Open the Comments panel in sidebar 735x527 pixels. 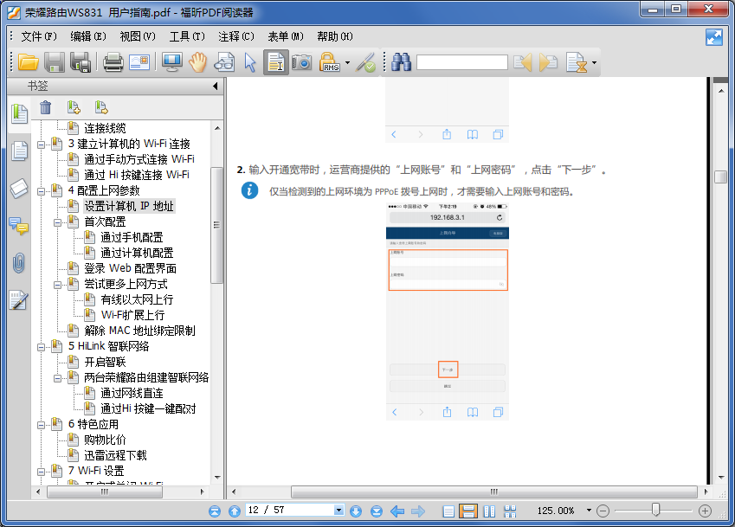click(18, 226)
